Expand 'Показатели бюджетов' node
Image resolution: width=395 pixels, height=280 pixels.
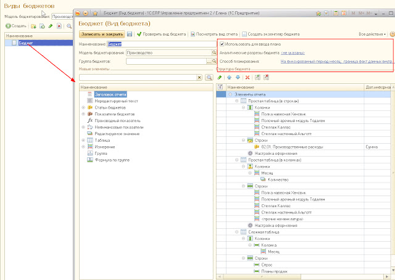pos(83,114)
